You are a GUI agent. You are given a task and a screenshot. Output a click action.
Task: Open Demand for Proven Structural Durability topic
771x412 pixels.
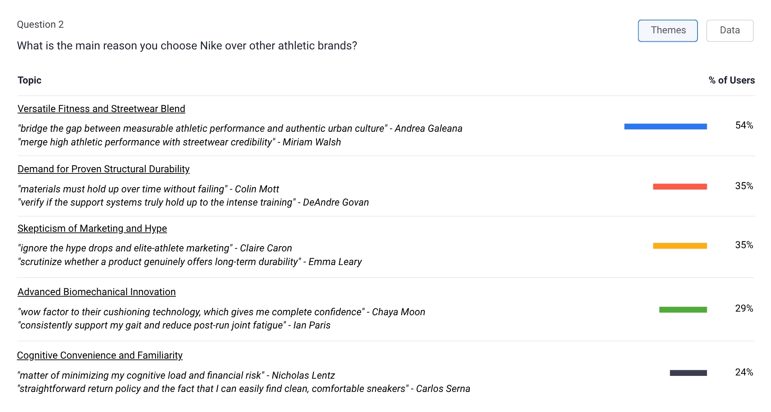[x=104, y=169]
